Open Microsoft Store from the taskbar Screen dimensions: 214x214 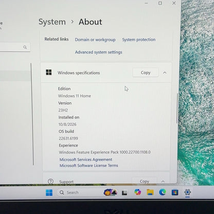coord(175,192)
